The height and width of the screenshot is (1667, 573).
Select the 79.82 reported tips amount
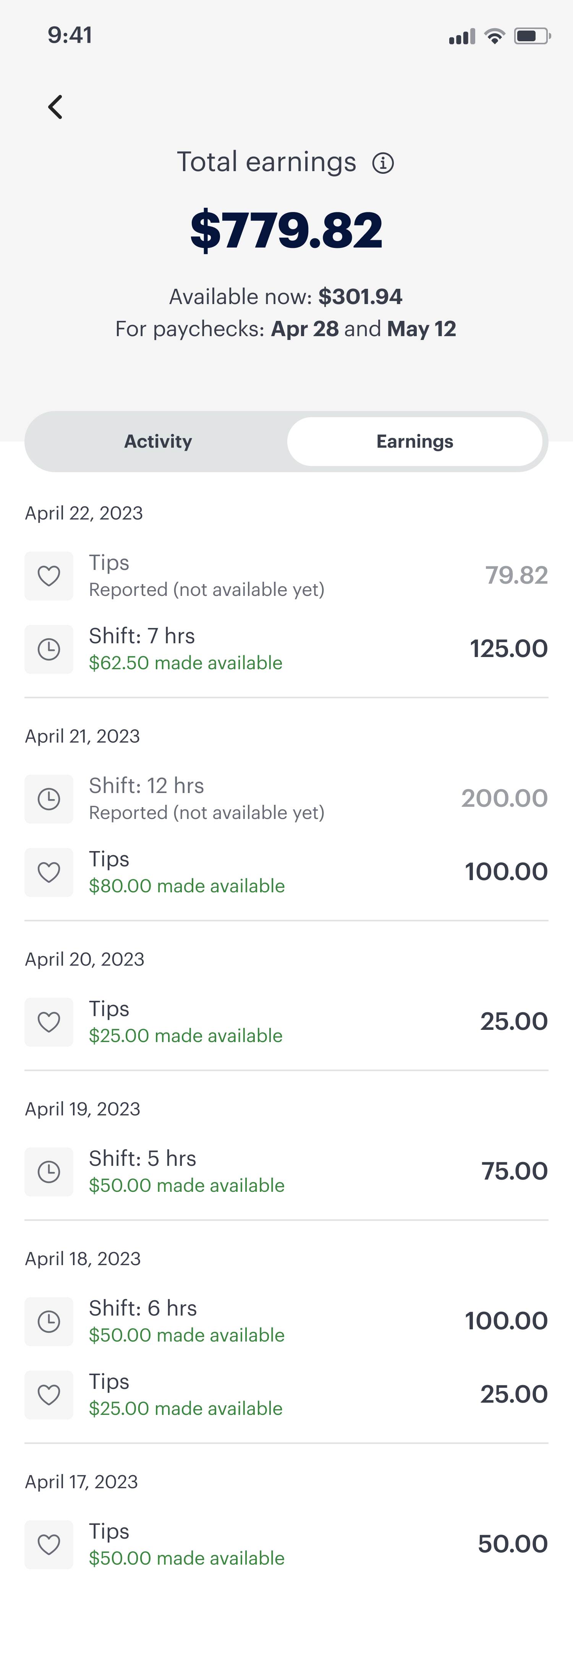point(516,575)
